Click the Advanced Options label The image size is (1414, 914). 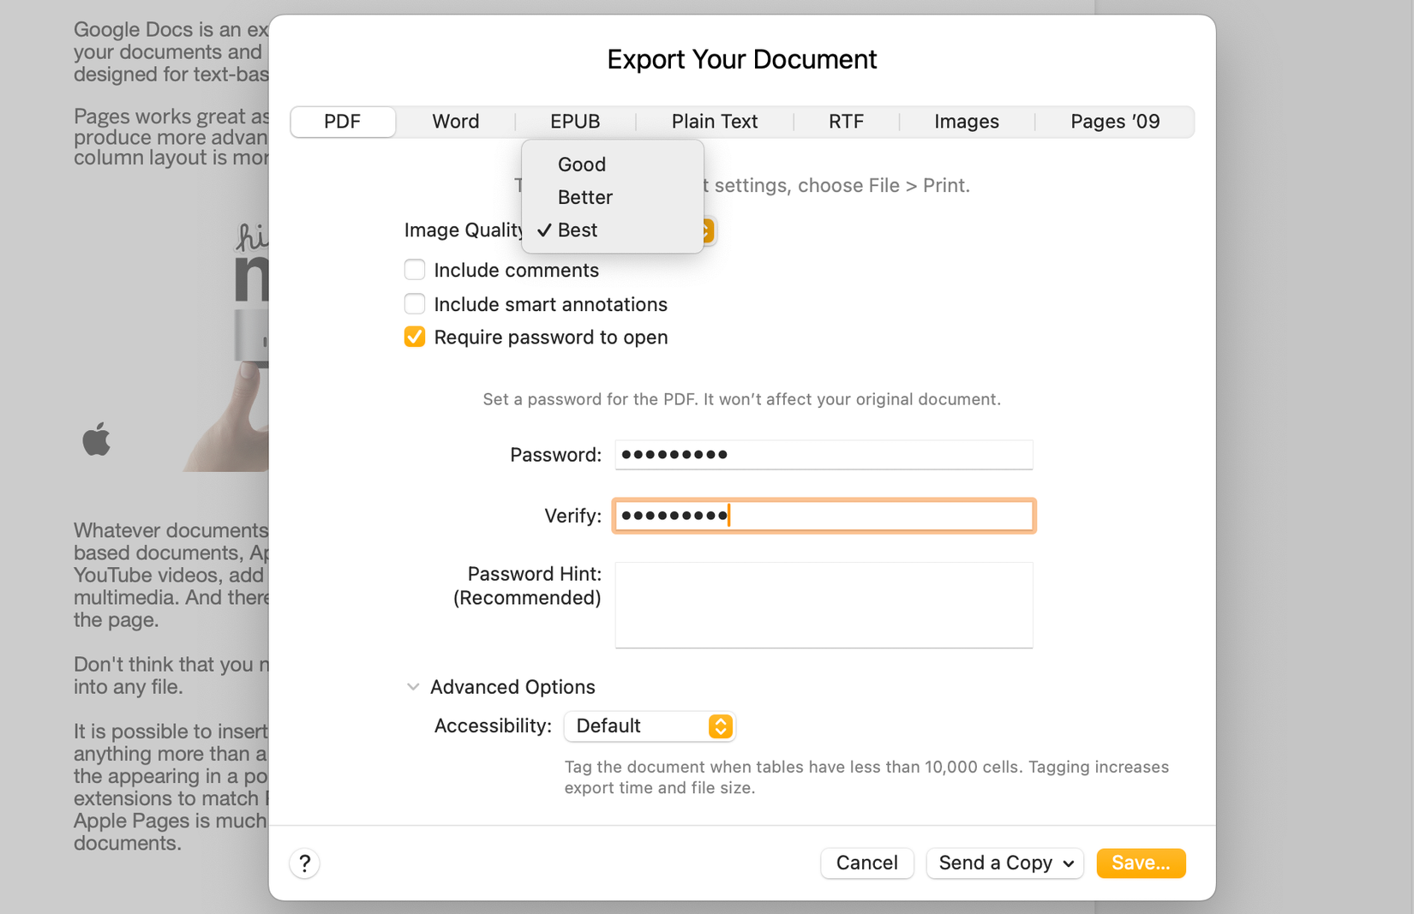coord(512,687)
